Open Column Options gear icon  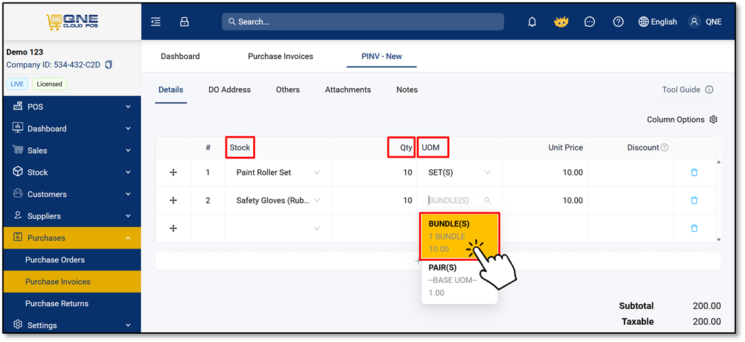713,120
